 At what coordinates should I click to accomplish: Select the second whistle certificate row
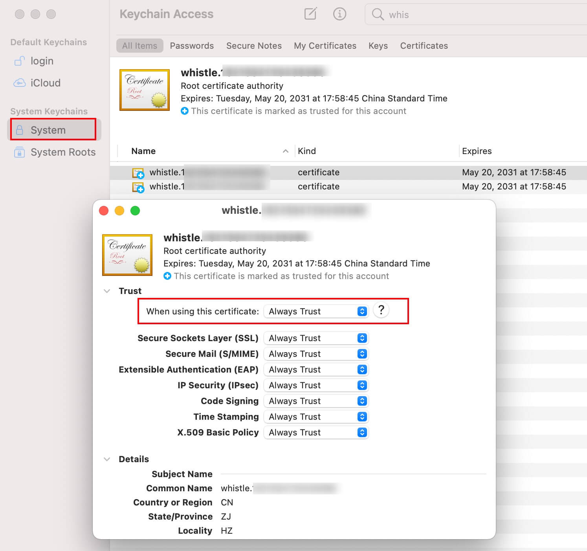tap(349, 187)
